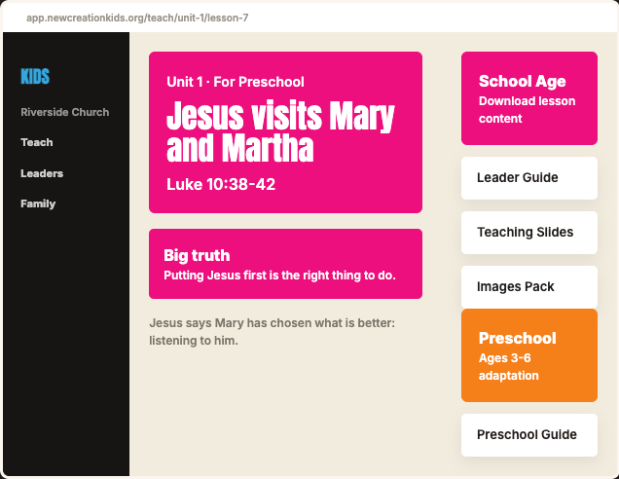619x479 pixels.
Task: Click the address bar URL
Action: coord(137,18)
